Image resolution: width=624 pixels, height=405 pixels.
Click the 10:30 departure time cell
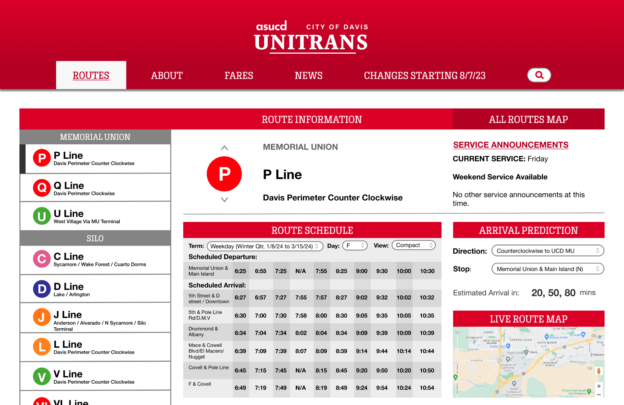point(427,271)
